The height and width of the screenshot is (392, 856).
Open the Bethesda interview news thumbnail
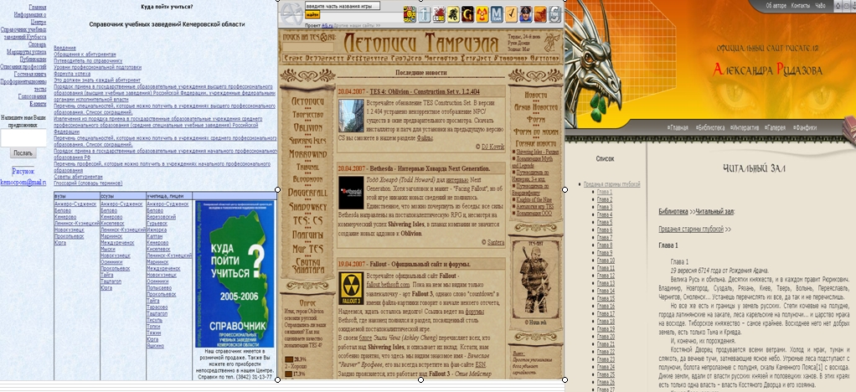click(x=351, y=192)
